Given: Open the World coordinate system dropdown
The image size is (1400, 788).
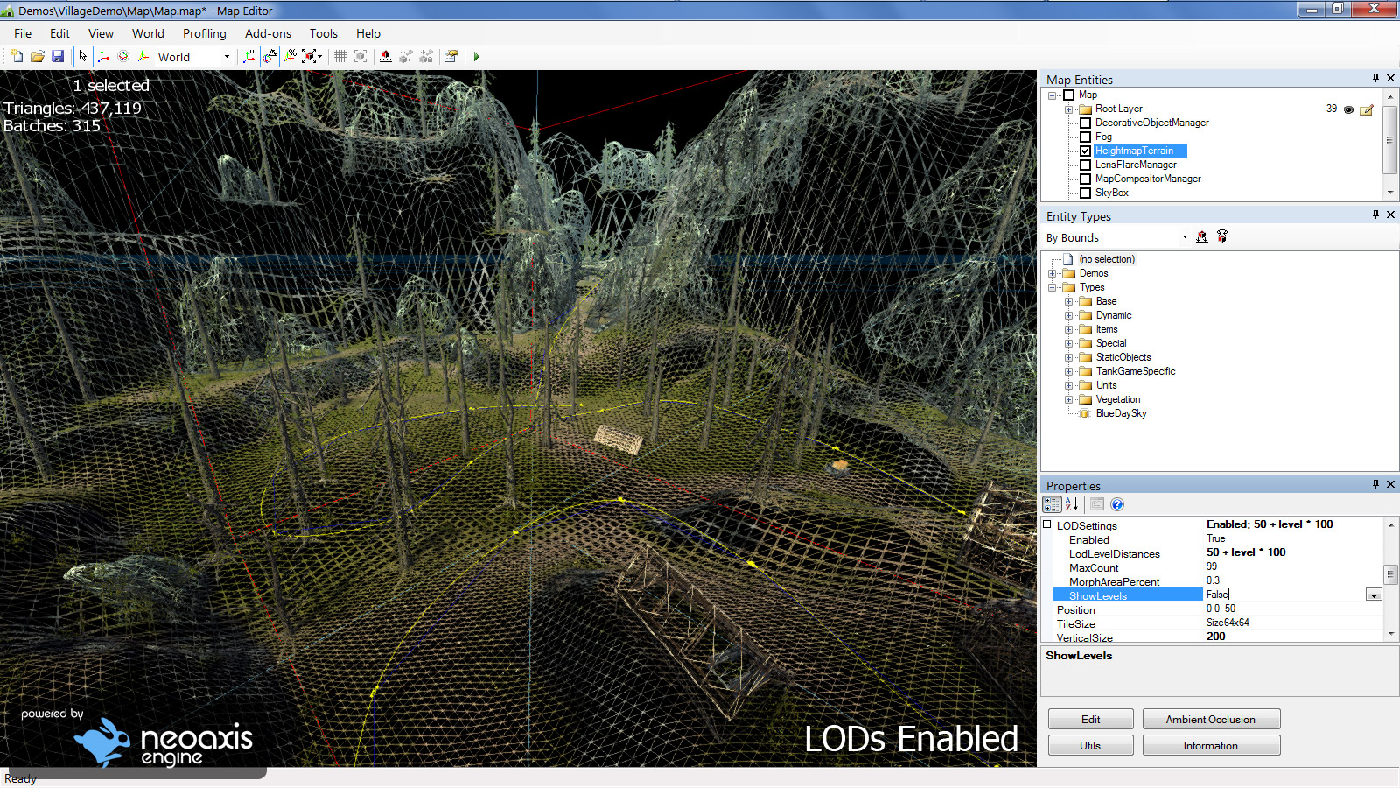Looking at the screenshot, I should pos(227,57).
